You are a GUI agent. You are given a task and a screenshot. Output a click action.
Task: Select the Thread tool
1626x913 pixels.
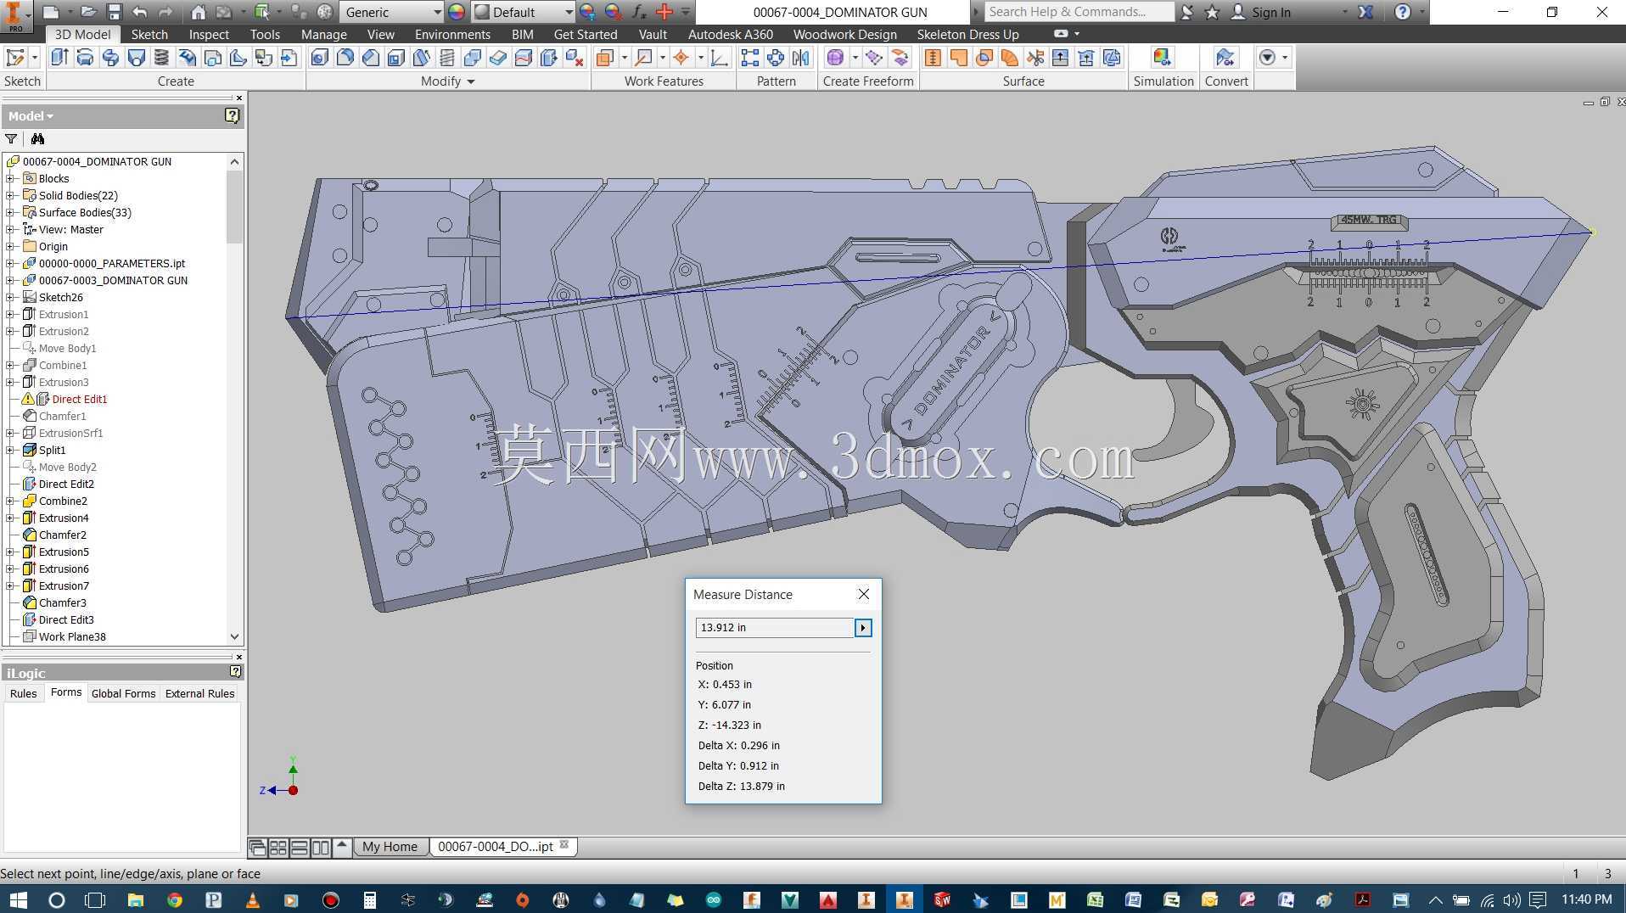click(446, 58)
